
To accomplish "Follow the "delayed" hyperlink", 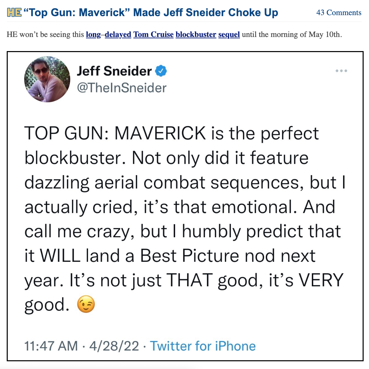I will (x=118, y=35).
